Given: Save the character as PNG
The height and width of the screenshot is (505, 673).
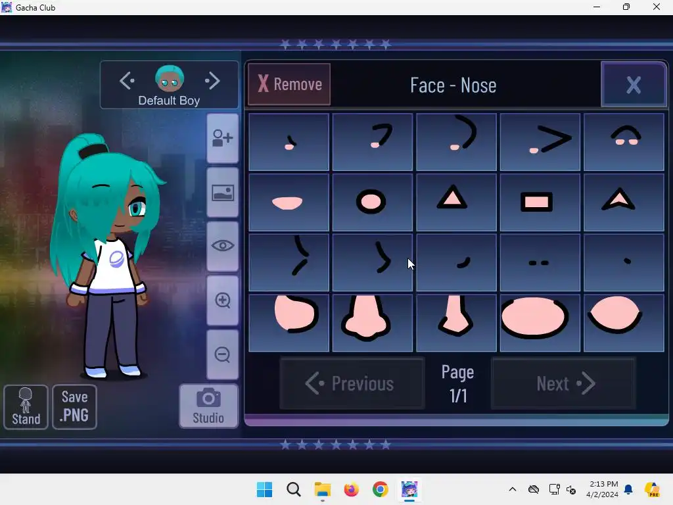Looking at the screenshot, I should point(75,407).
